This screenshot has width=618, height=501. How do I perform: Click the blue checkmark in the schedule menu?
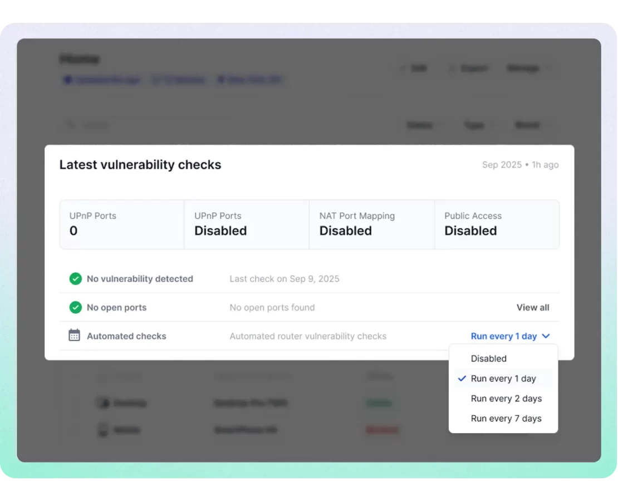click(462, 379)
